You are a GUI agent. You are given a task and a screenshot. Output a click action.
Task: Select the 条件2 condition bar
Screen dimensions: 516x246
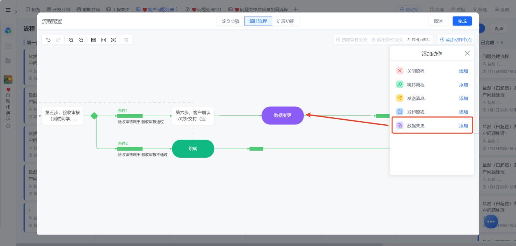click(x=130, y=149)
